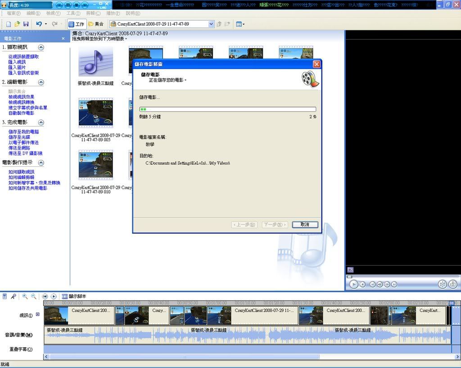Click the take picture camera icon
461x368 pixels.
pos(452,284)
